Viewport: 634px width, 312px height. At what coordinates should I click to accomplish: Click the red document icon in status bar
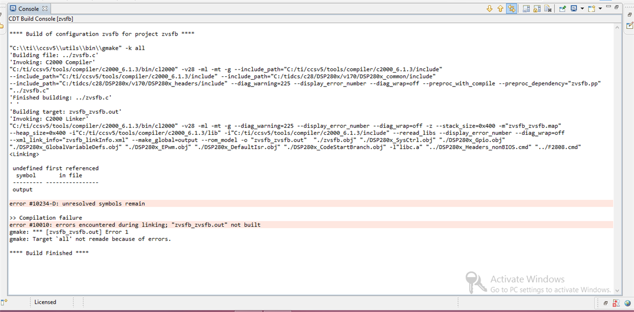(616, 303)
